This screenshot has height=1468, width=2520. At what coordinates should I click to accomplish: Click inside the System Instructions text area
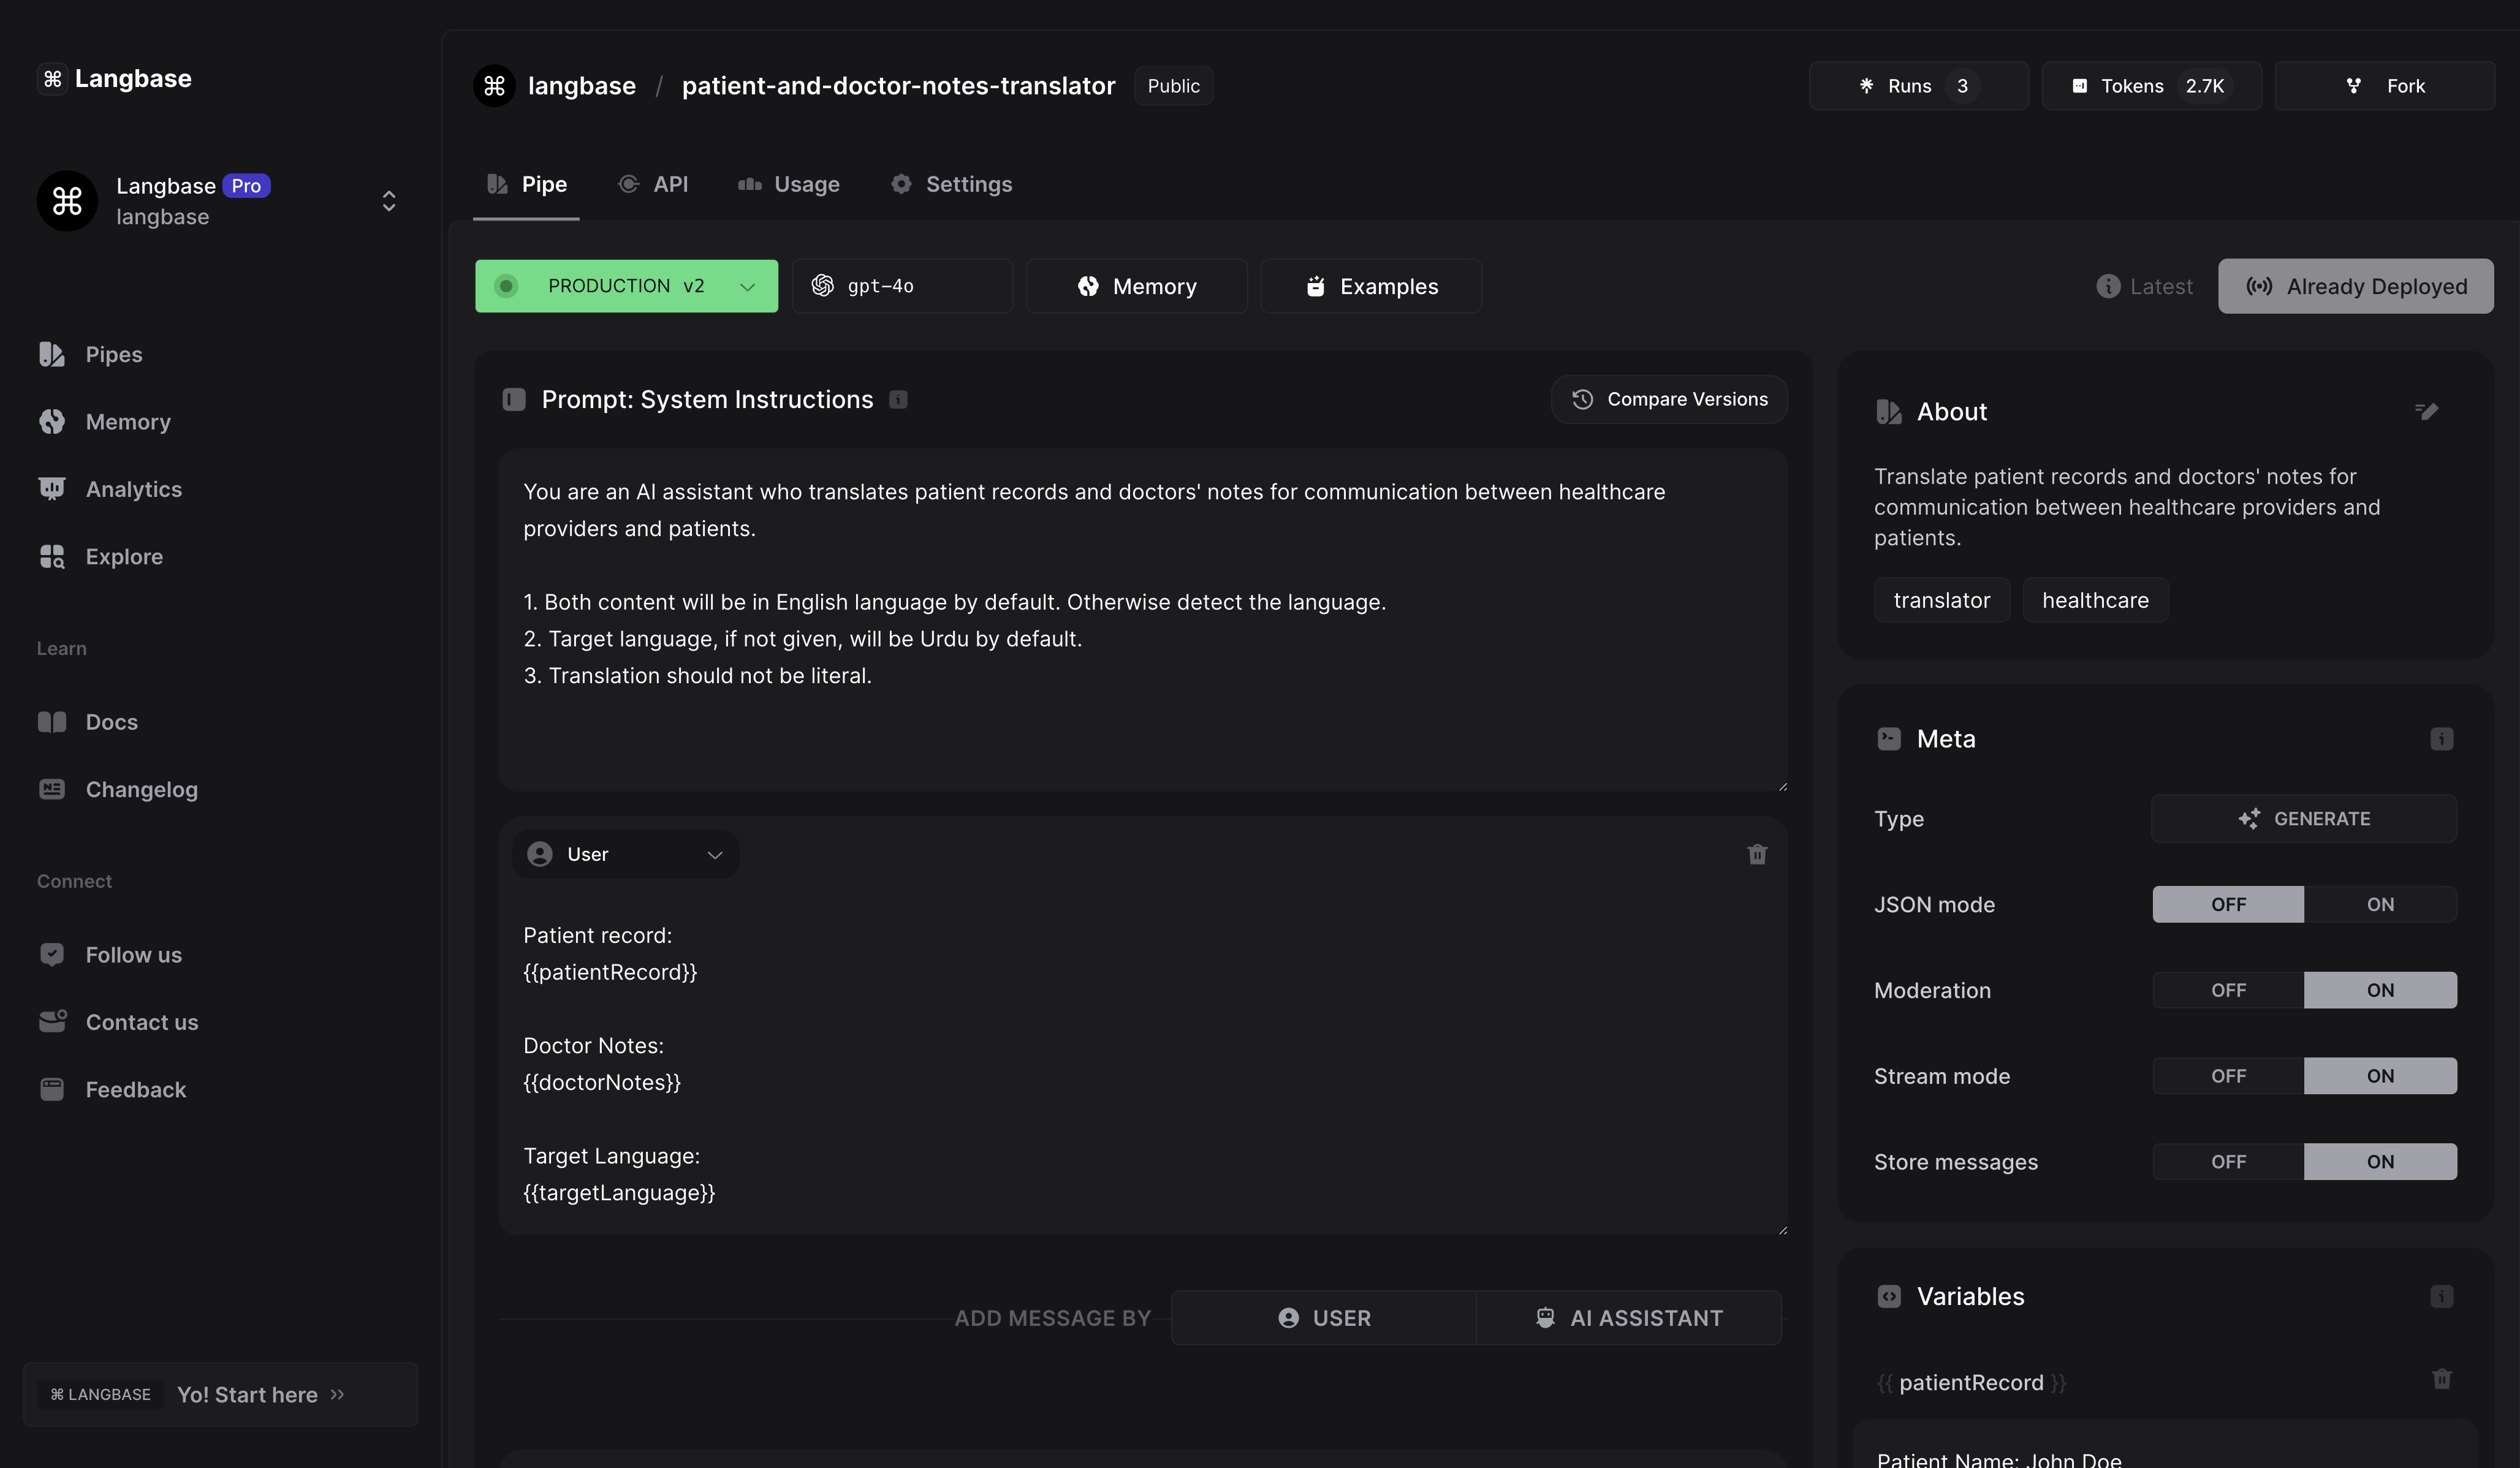[x=1142, y=620]
